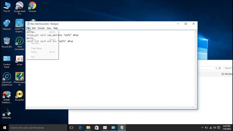Launch oCam from the desktop

(19, 60)
